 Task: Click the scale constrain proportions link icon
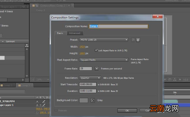tap(37, 112)
